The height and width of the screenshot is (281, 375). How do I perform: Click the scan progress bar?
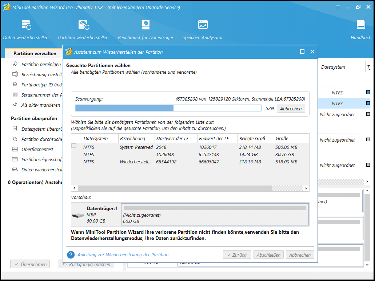tap(168, 108)
